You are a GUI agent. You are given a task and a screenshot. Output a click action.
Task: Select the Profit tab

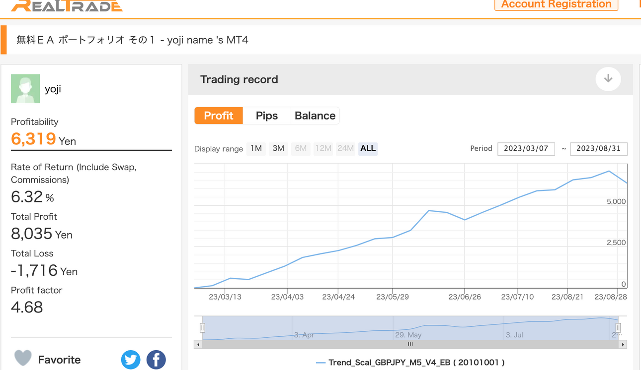219,116
